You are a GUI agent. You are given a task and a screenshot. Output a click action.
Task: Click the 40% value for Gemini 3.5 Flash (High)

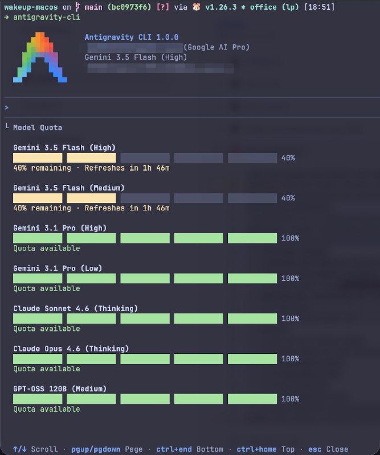pyautogui.click(x=288, y=158)
